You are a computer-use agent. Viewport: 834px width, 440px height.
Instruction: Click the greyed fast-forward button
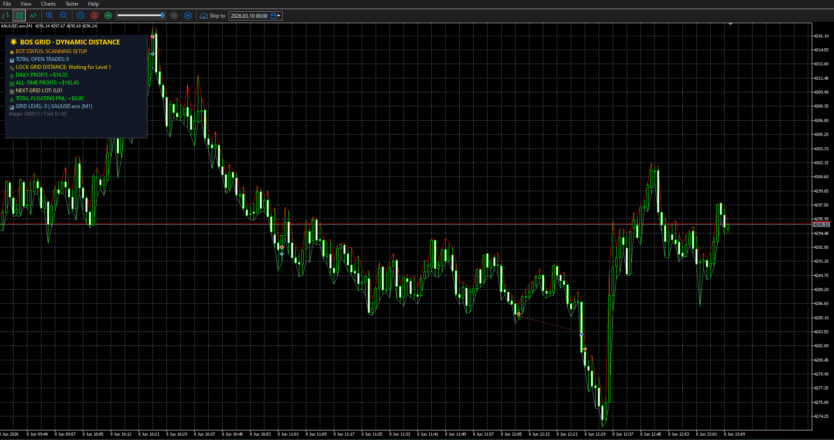click(174, 16)
